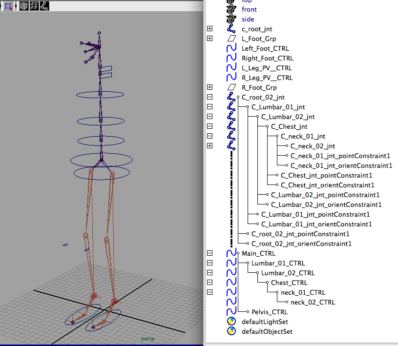Click the set icon beside defaultLightSet
The width and height of the screenshot is (398, 346).
[x=231, y=322]
